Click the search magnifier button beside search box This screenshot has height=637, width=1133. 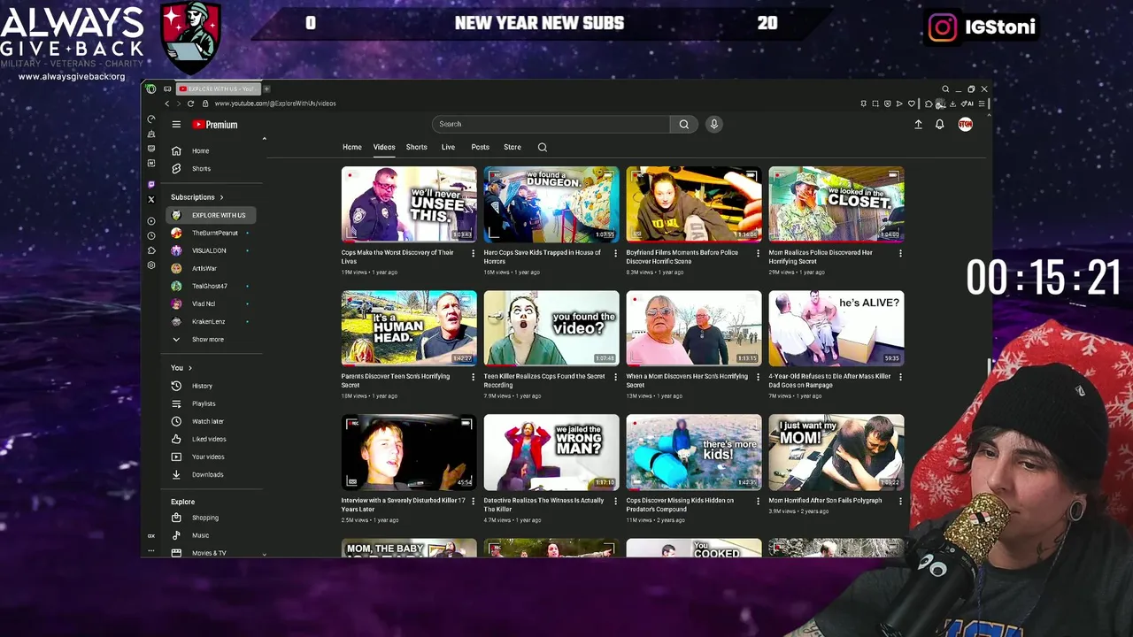coord(683,124)
